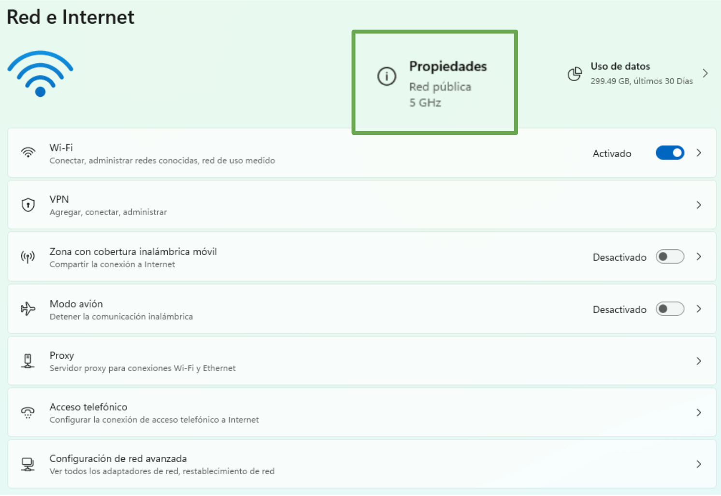Select the Red e Internet page title
721x496 pixels.
point(71,16)
